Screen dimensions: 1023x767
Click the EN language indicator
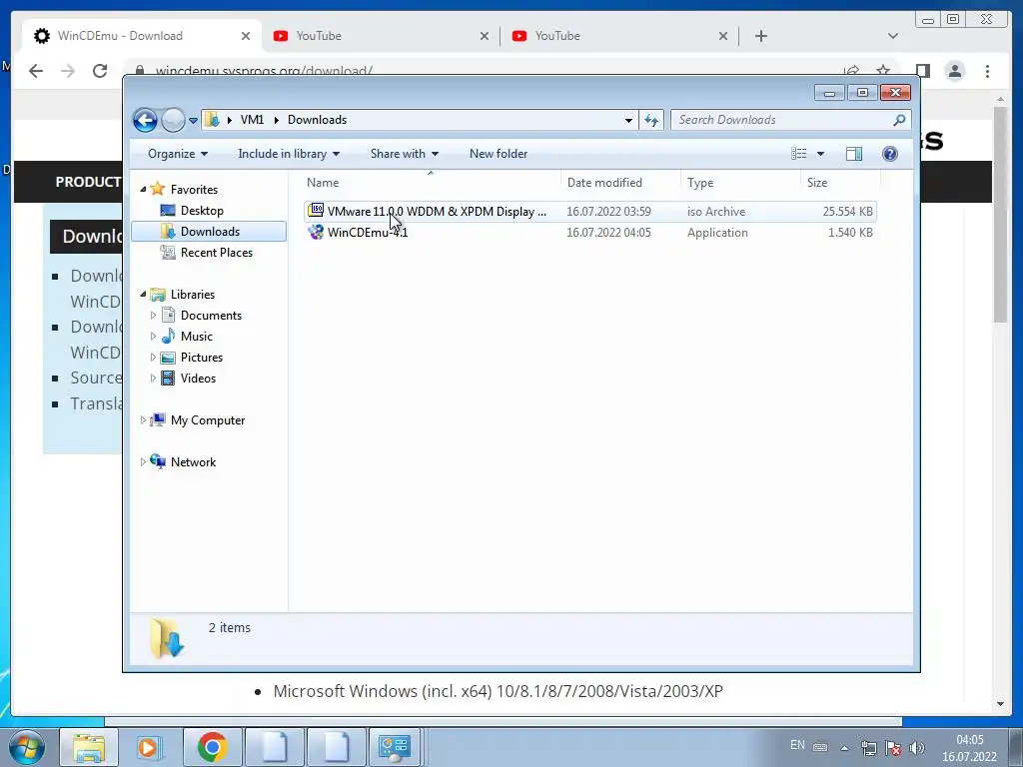tap(797, 745)
